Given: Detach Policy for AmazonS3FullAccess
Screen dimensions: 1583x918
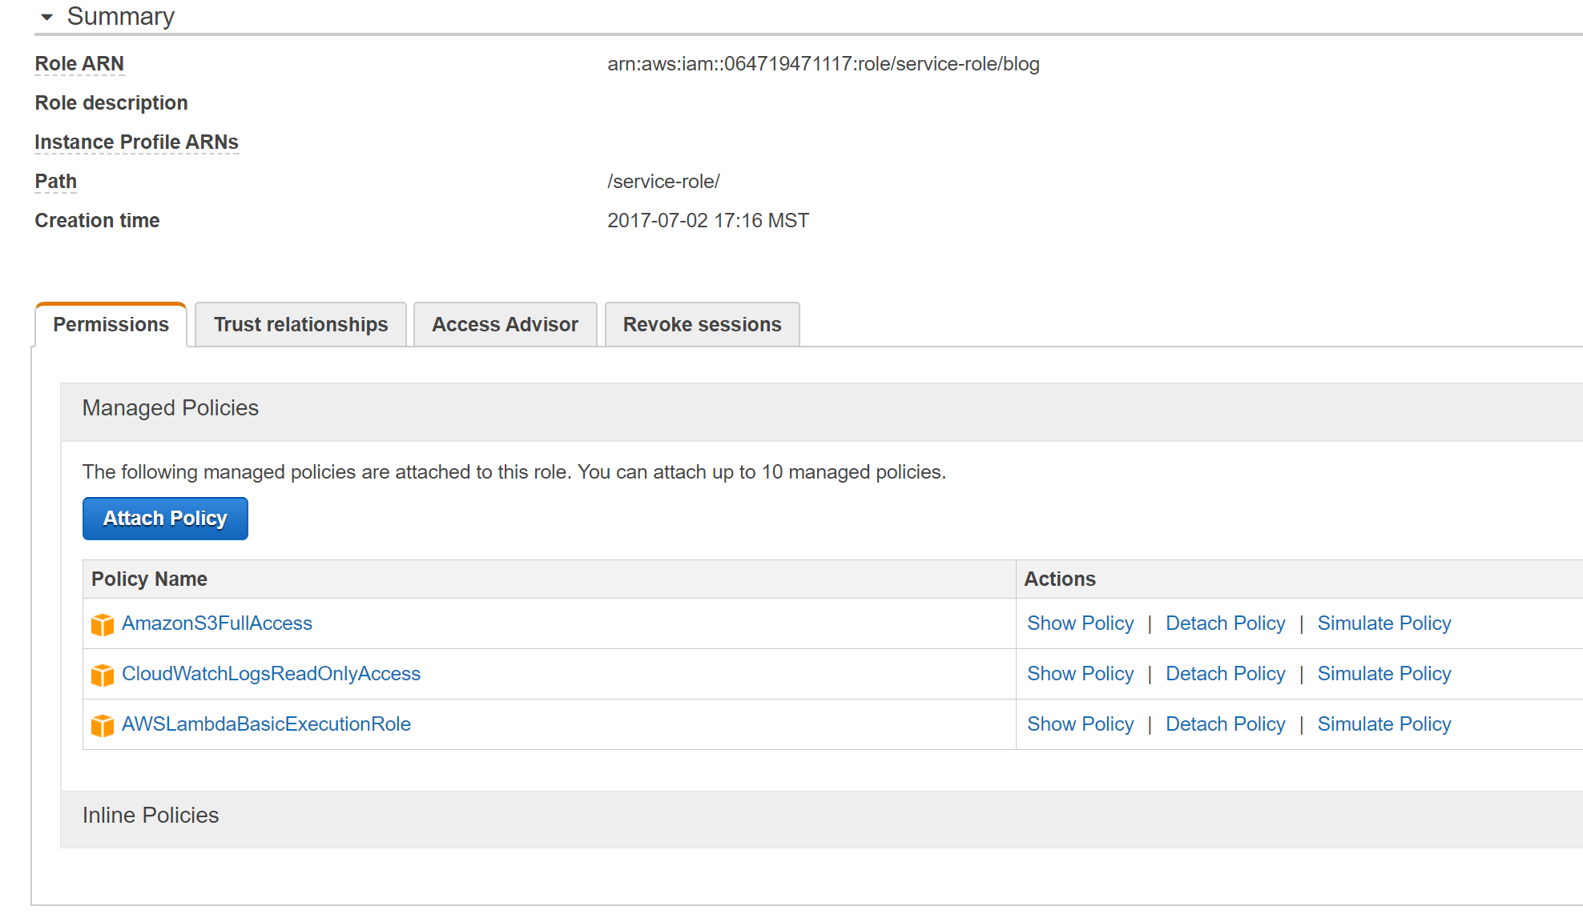Looking at the screenshot, I should point(1225,623).
